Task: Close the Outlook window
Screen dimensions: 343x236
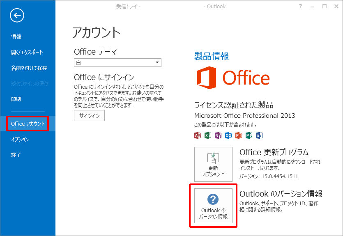Action: (x=336, y=6)
